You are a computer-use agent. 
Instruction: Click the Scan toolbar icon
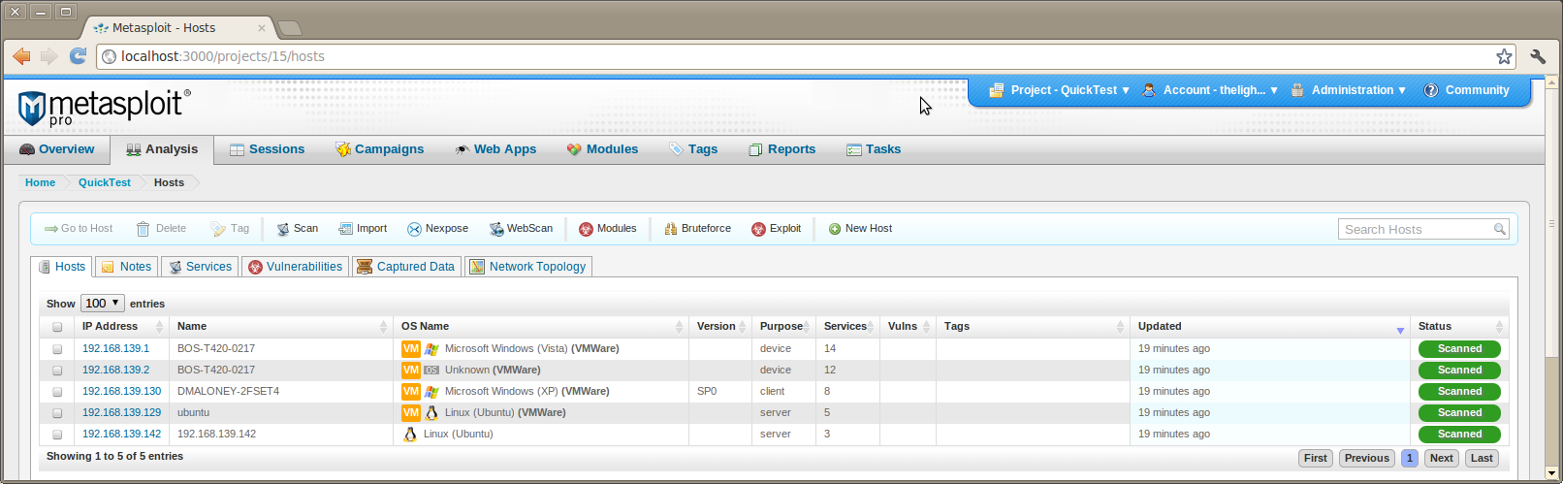pyautogui.click(x=283, y=229)
